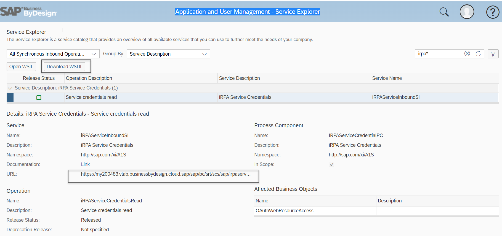Open the Group By Service Description dropdown

tap(168, 54)
